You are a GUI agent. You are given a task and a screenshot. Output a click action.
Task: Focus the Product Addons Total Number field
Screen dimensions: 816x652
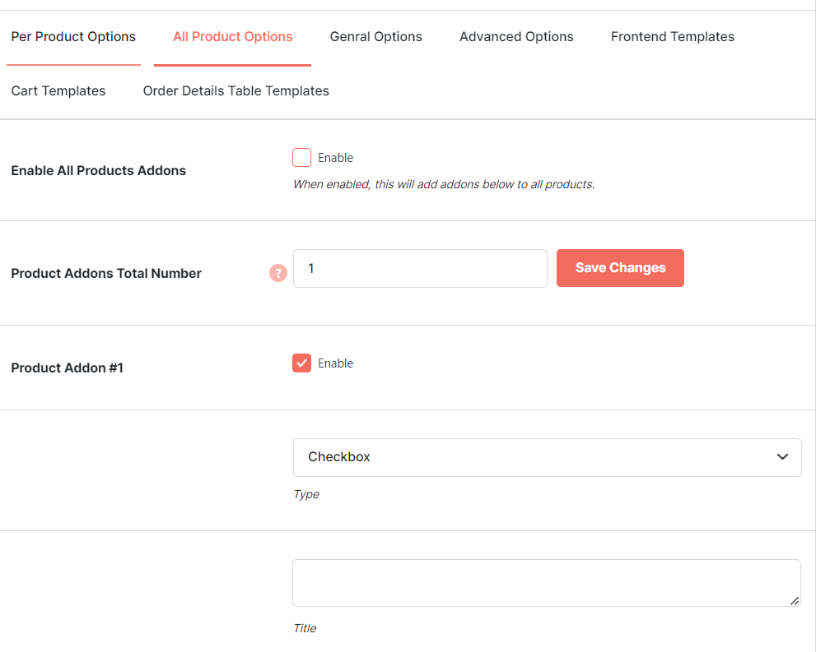click(420, 269)
